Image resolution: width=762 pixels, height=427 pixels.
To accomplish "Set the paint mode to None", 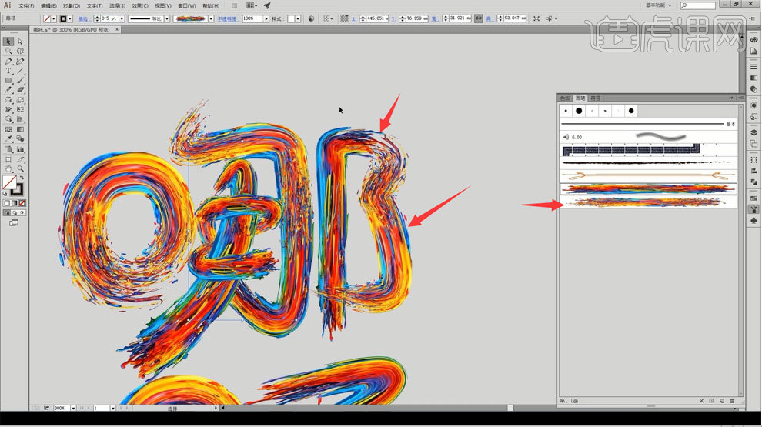I will click(x=22, y=202).
